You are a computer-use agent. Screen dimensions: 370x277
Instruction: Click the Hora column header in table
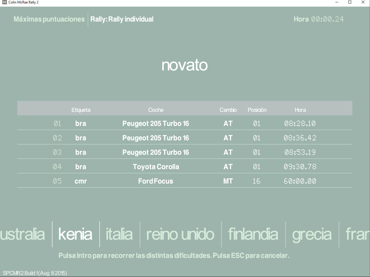tap(300, 110)
